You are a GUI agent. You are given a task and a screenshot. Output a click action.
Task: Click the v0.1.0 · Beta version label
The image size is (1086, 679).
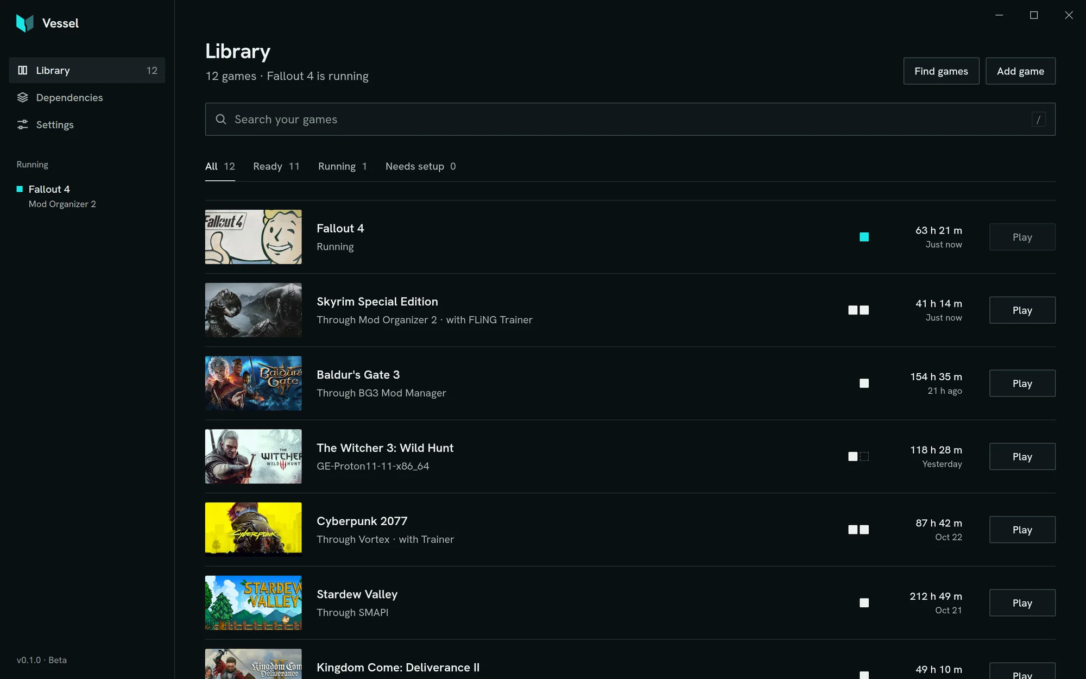click(42, 660)
